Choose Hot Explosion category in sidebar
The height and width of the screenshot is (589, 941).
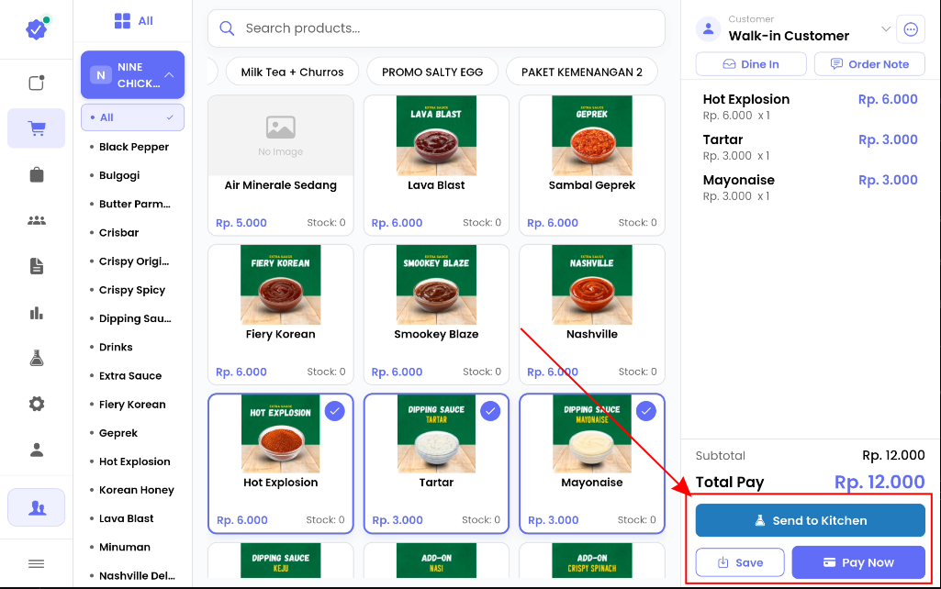coord(134,461)
